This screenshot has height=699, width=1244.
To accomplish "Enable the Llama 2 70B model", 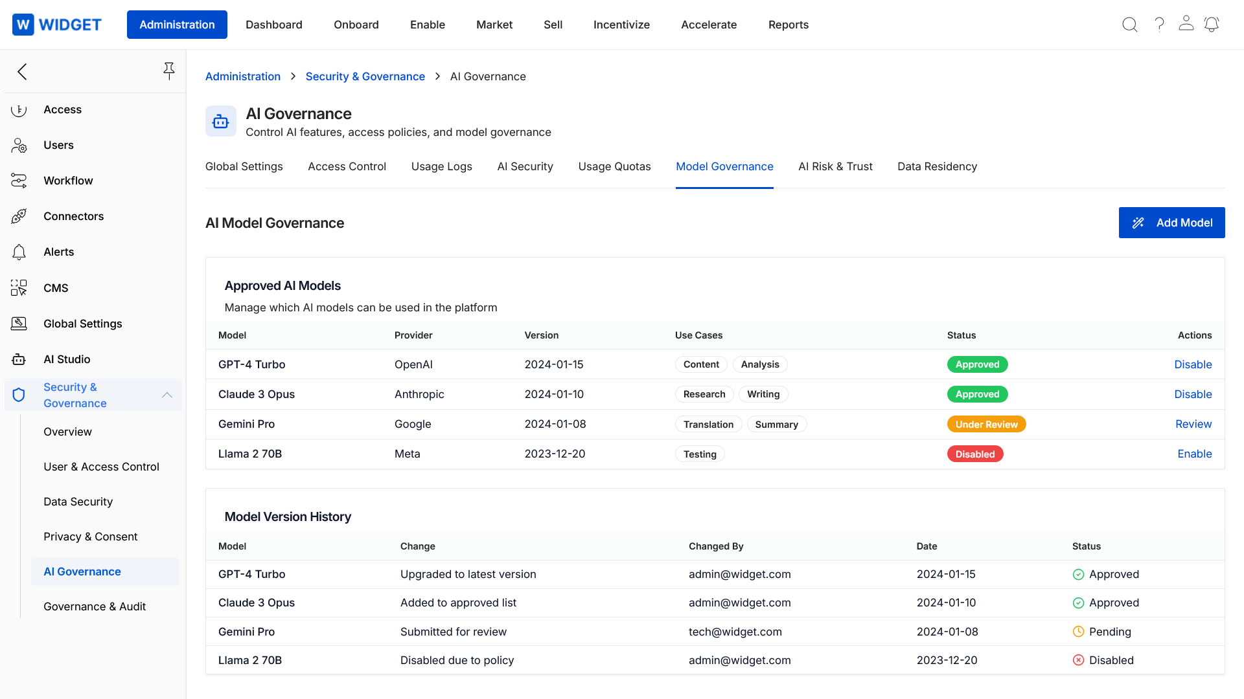I will tap(1194, 454).
